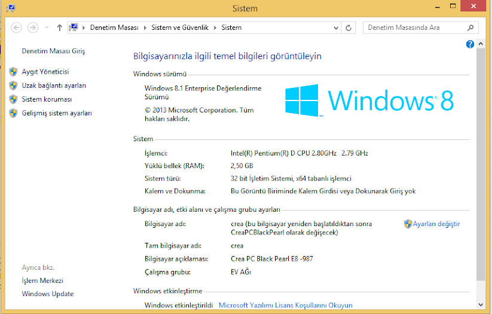Open Microsoft Yazılımı Lisans Koşullarını Okuyun link

click(286, 305)
